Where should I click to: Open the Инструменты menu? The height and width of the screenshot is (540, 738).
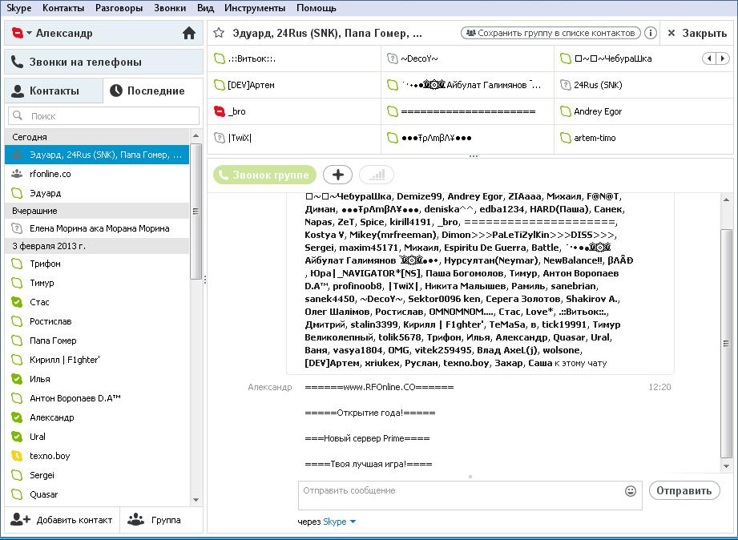[x=255, y=8]
